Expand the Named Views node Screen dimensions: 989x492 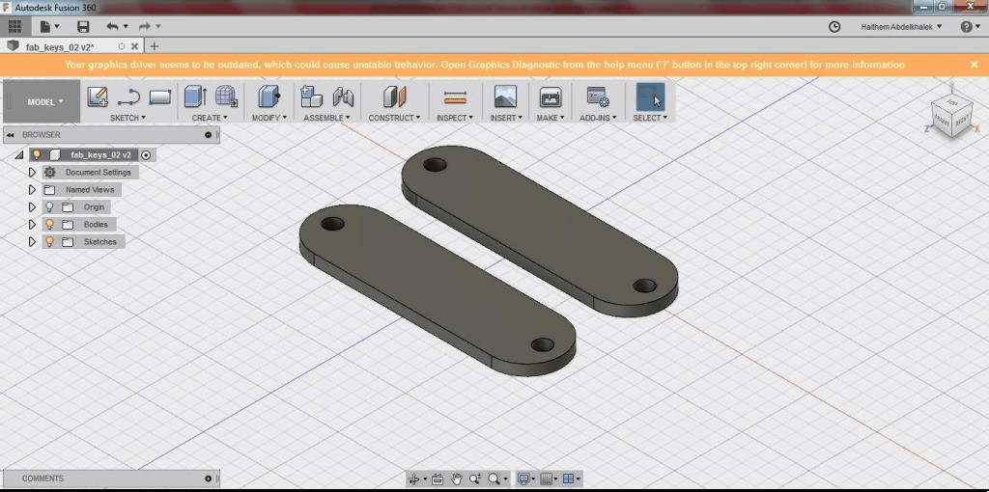click(x=32, y=189)
